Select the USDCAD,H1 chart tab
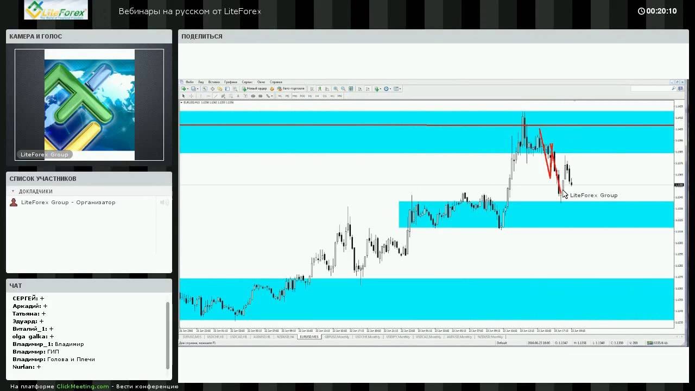695x391 pixels. 238,337
